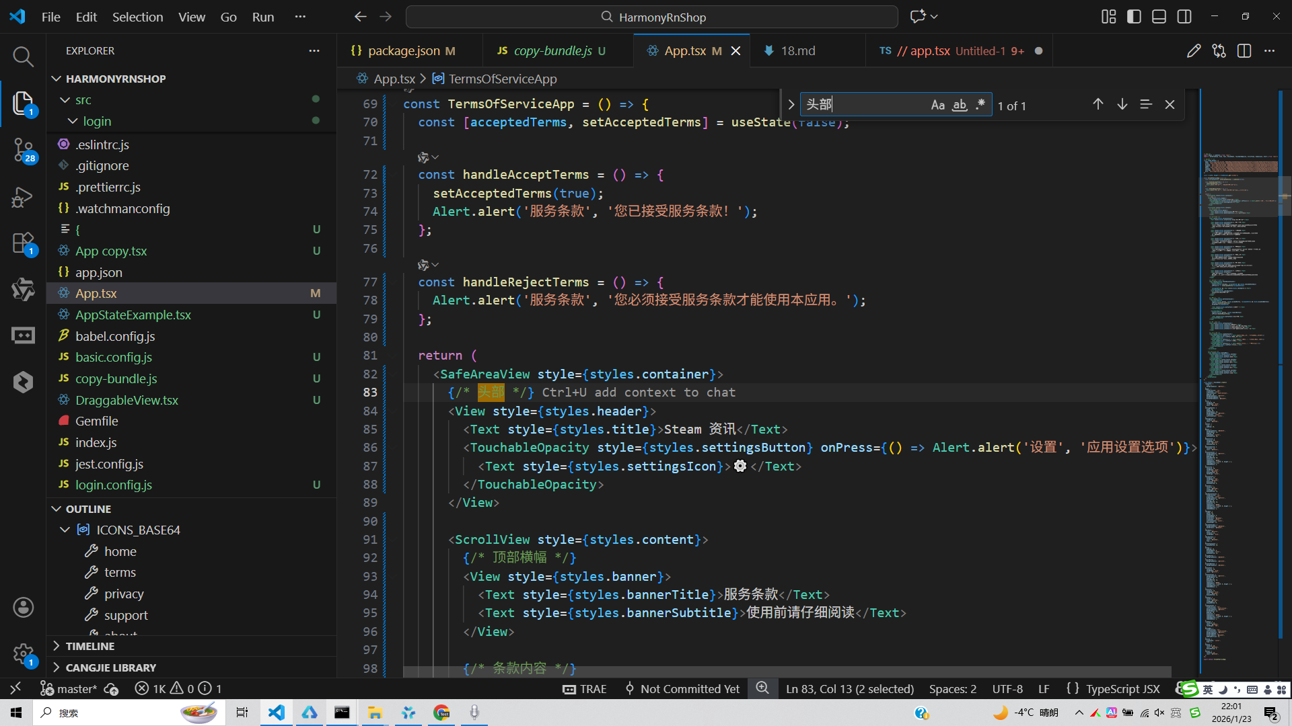This screenshot has height=726, width=1292.
Task: Toggle Use Regular Expression in find widget
Action: (980, 105)
